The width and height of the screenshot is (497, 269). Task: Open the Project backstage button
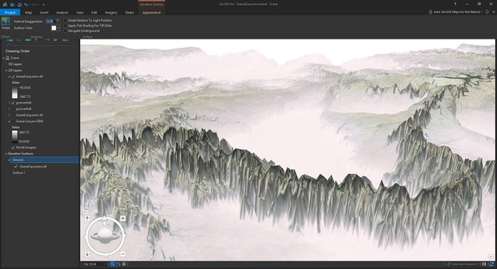point(10,12)
